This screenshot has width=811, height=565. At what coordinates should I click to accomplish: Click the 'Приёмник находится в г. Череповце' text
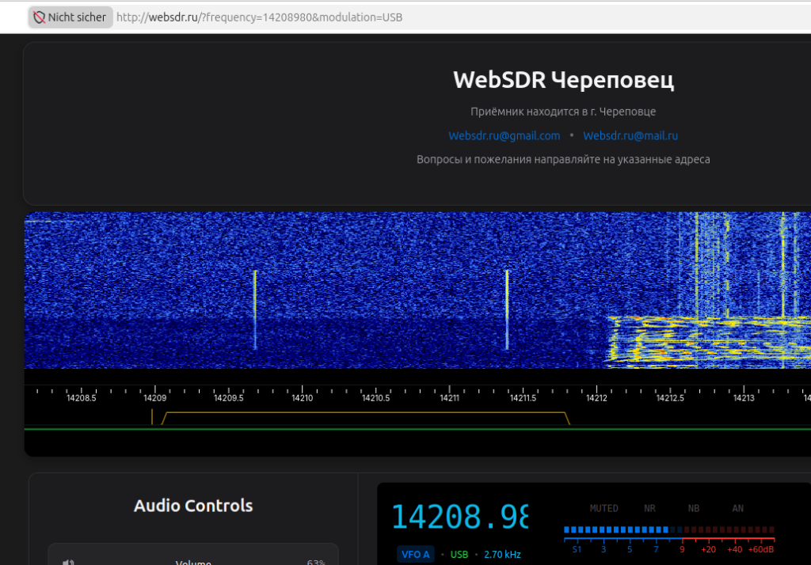(563, 111)
